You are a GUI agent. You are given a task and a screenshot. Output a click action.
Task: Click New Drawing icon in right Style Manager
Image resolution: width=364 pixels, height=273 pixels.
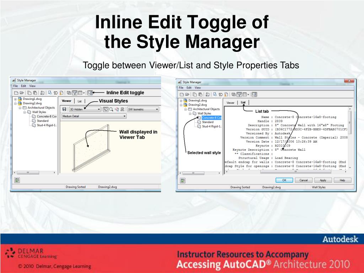click(x=182, y=95)
